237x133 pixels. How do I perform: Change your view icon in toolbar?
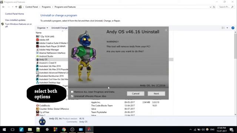coord(223,28)
